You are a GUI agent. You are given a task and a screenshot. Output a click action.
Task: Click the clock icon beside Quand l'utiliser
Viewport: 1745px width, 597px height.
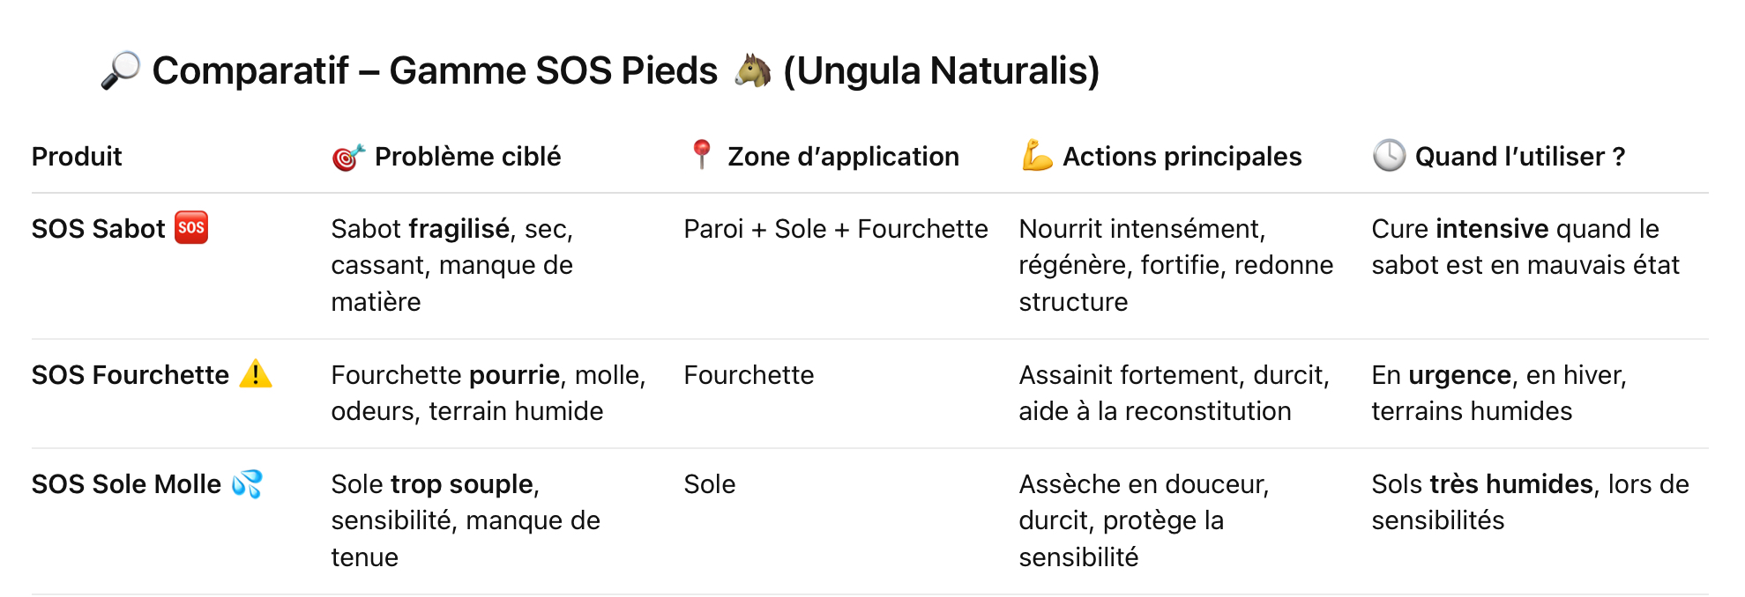click(1389, 156)
